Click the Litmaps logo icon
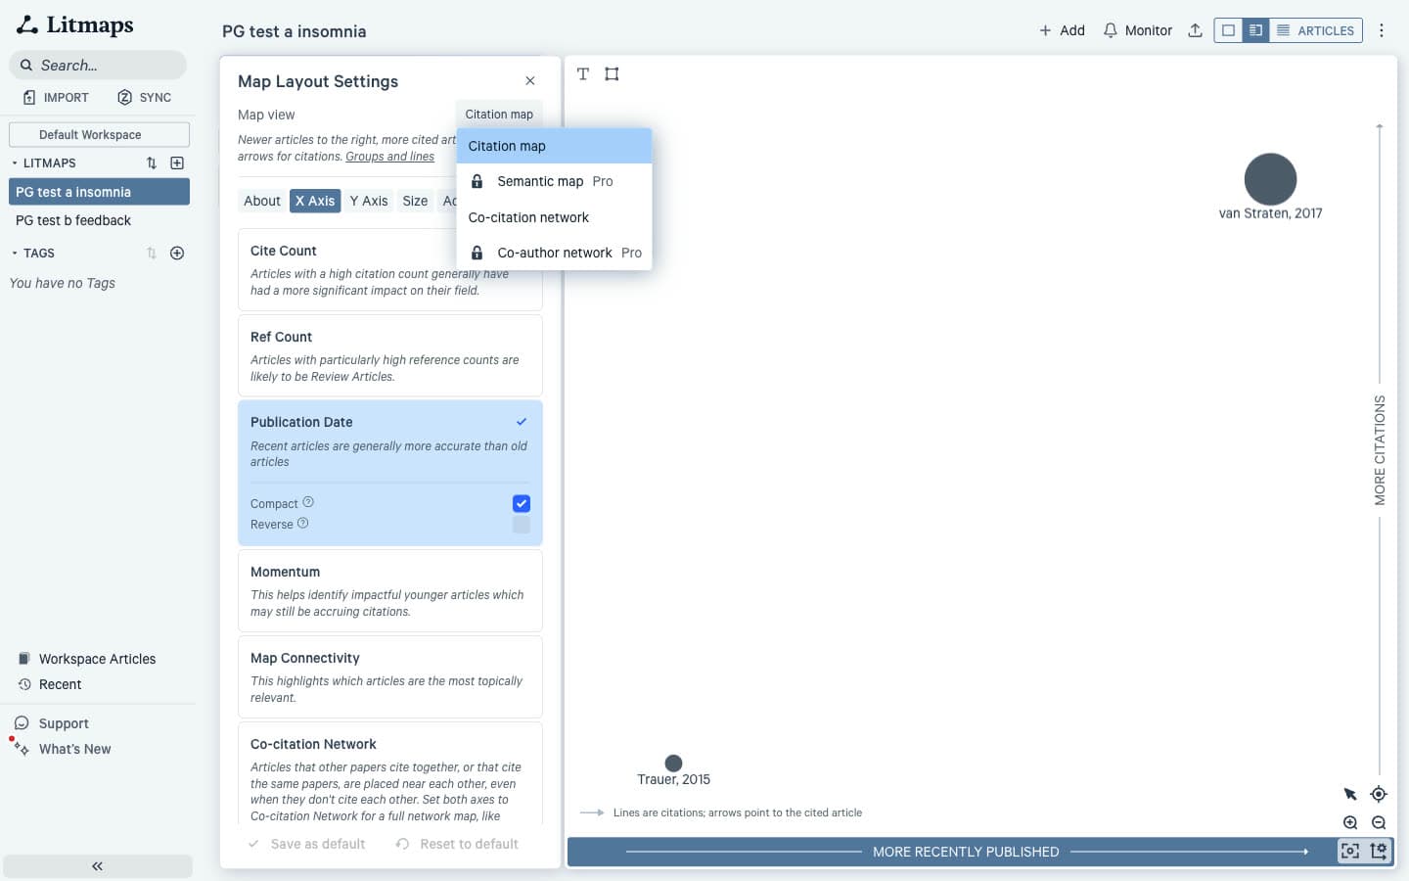1409x881 pixels. 27,24
